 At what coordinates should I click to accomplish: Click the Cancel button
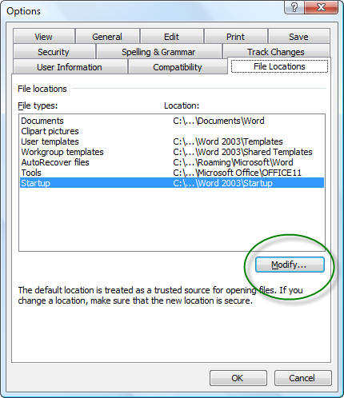302,378
